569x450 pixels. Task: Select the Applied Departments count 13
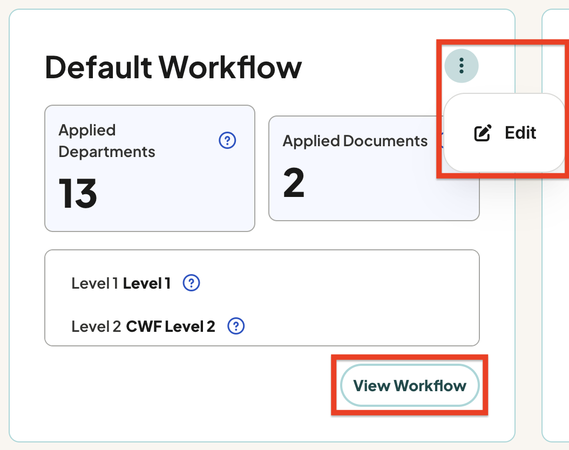pyautogui.click(x=78, y=193)
